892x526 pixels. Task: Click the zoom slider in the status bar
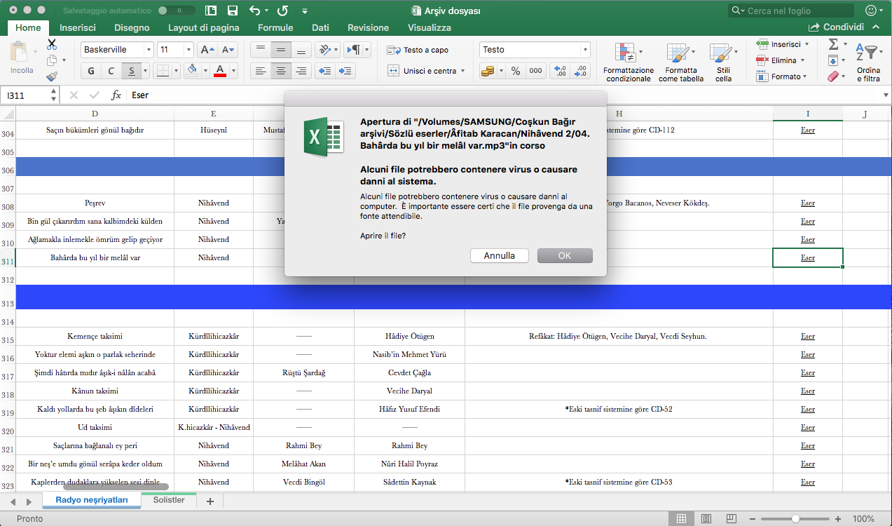coord(795,519)
